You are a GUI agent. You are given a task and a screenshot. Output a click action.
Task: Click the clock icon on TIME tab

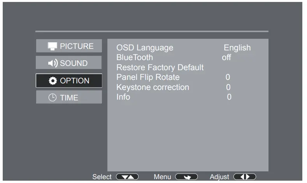(x=53, y=98)
